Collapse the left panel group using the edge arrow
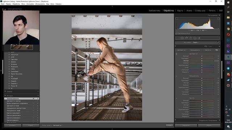The image size is (232, 130). [x=1, y=71]
